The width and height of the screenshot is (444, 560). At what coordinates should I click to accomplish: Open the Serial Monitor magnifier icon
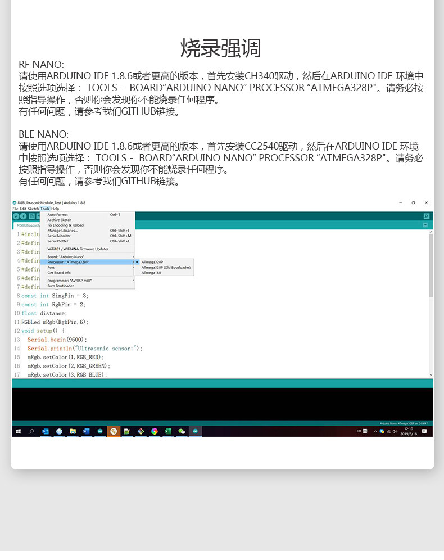pos(426,216)
